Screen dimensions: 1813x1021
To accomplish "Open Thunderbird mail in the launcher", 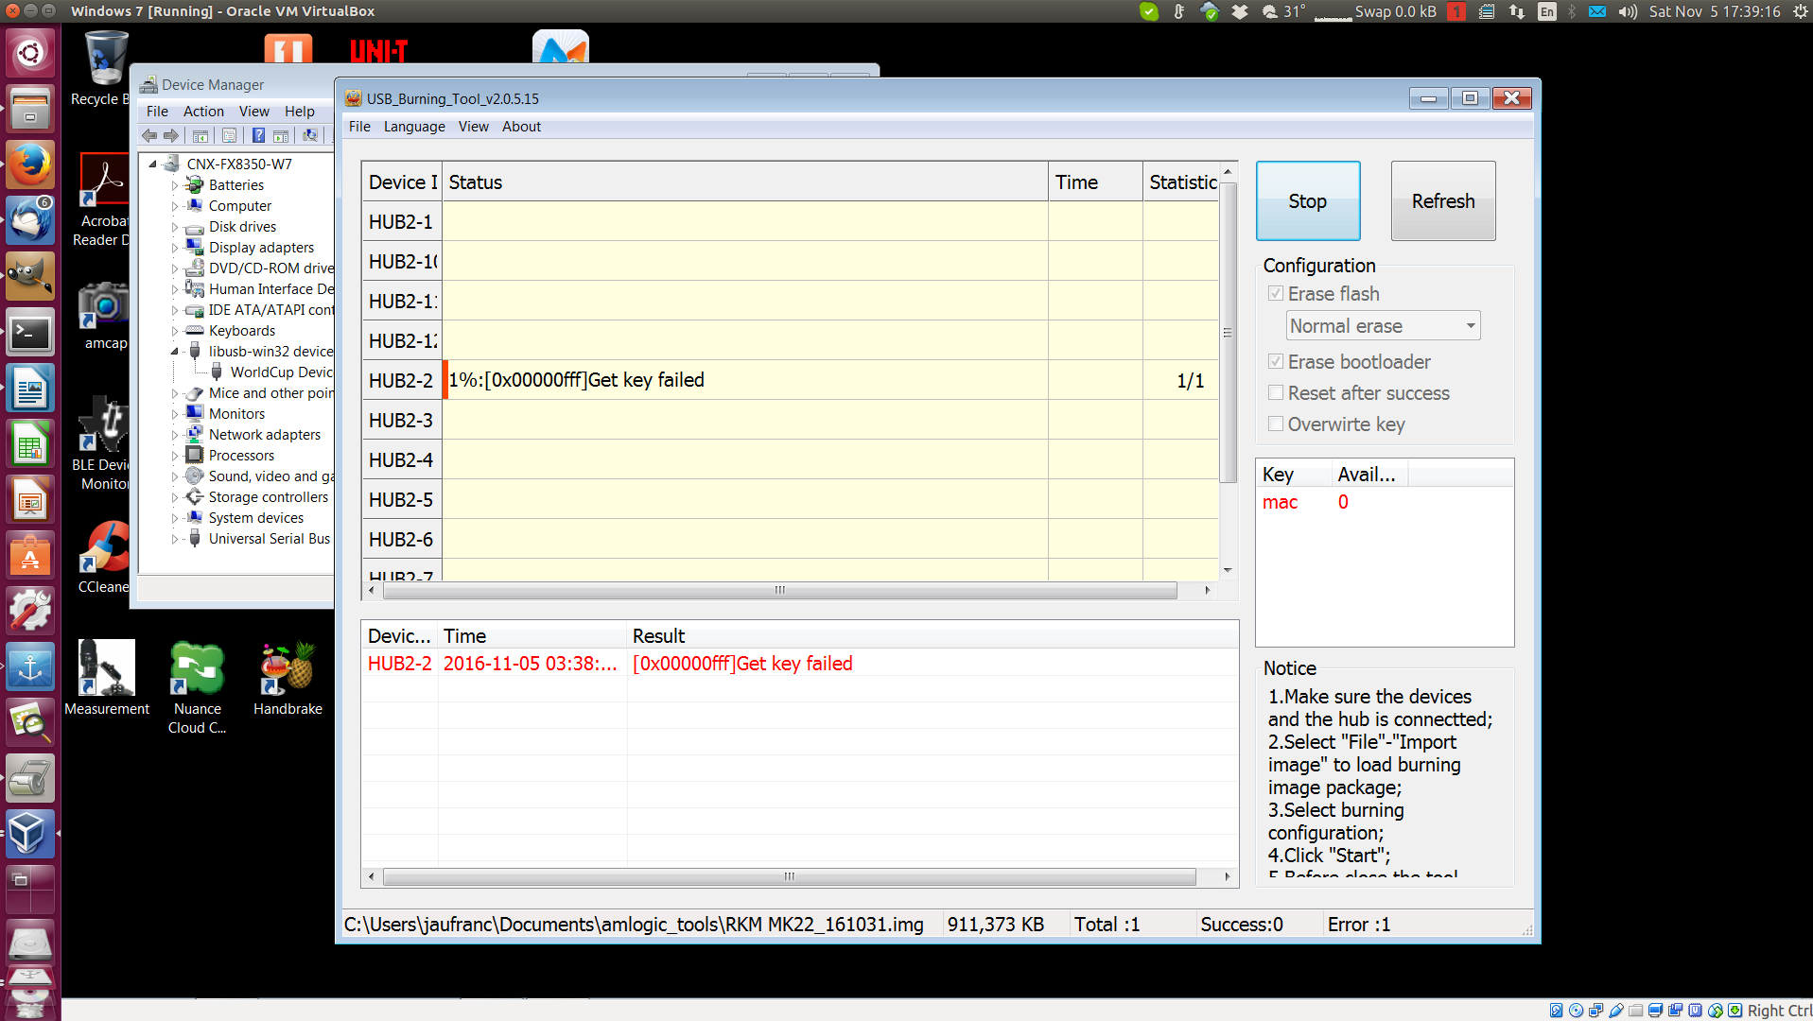I will coord(30,221).
